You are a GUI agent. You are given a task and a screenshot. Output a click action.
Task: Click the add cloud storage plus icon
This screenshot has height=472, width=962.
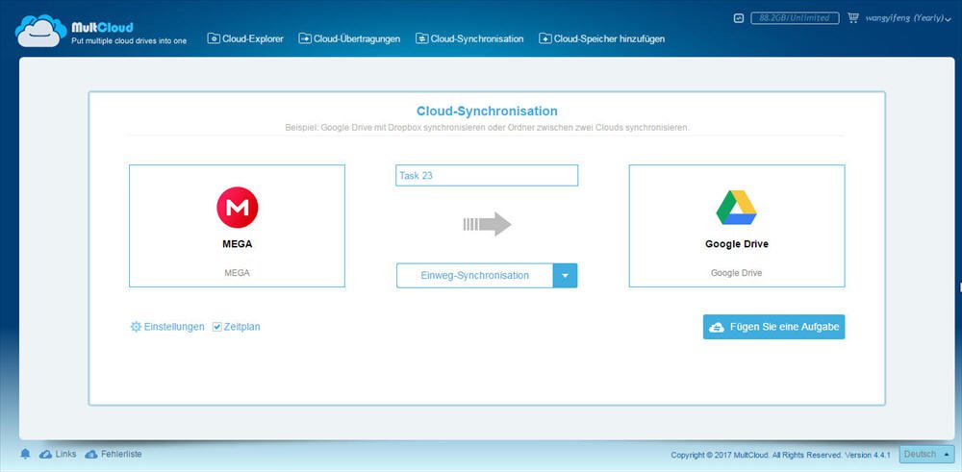(x=544, y=38)
